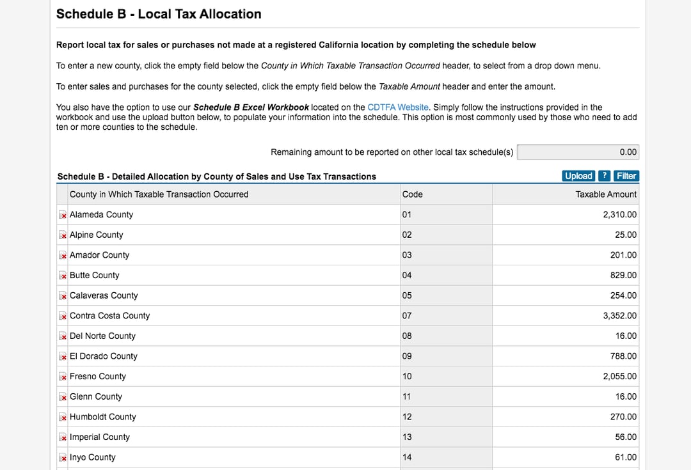The height and width of the screenshot is (470, 691).
Task: Open the Filter option
Action: (x=626, y=176)
